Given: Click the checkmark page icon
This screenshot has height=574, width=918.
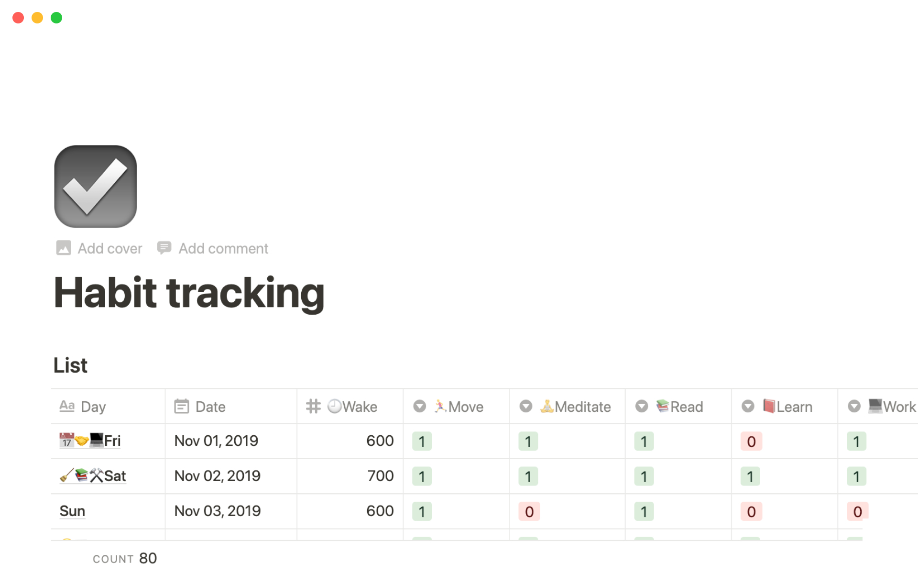Looking at the screenshot, I should point(96,186).
